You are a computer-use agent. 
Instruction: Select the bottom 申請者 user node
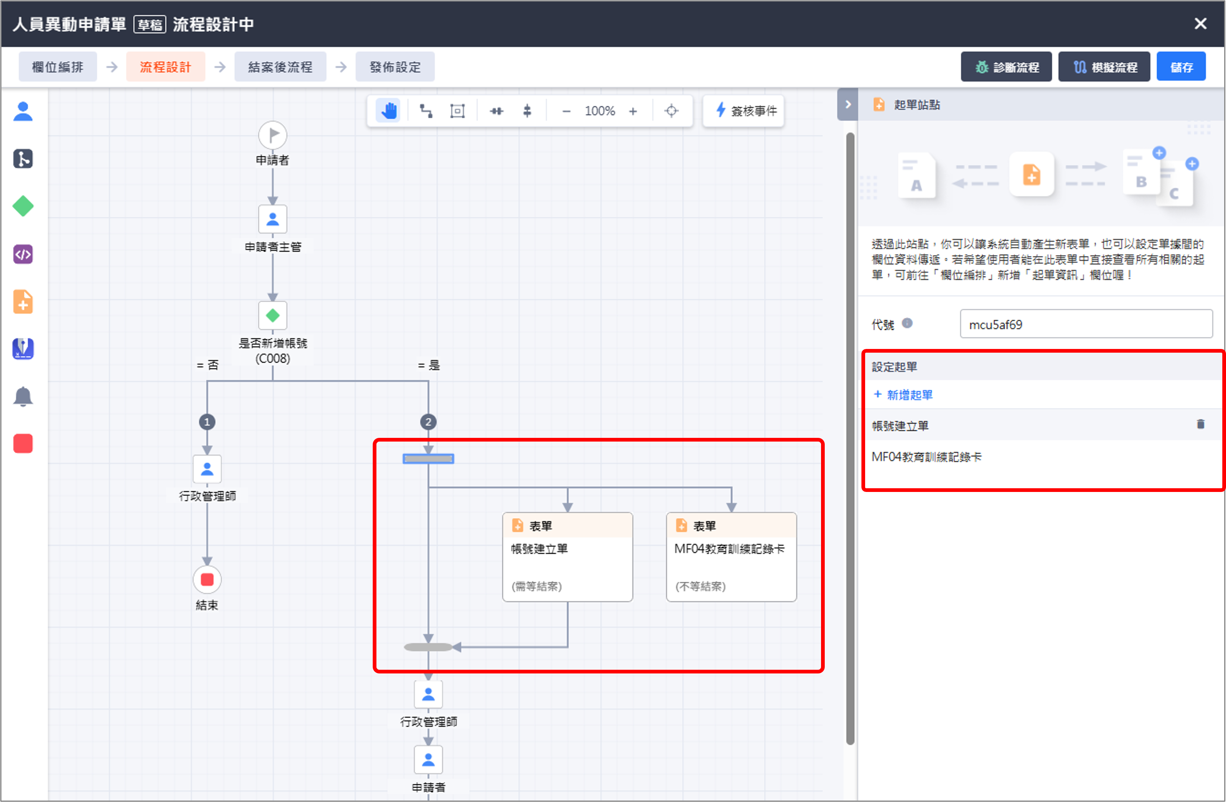click(428, 760)
